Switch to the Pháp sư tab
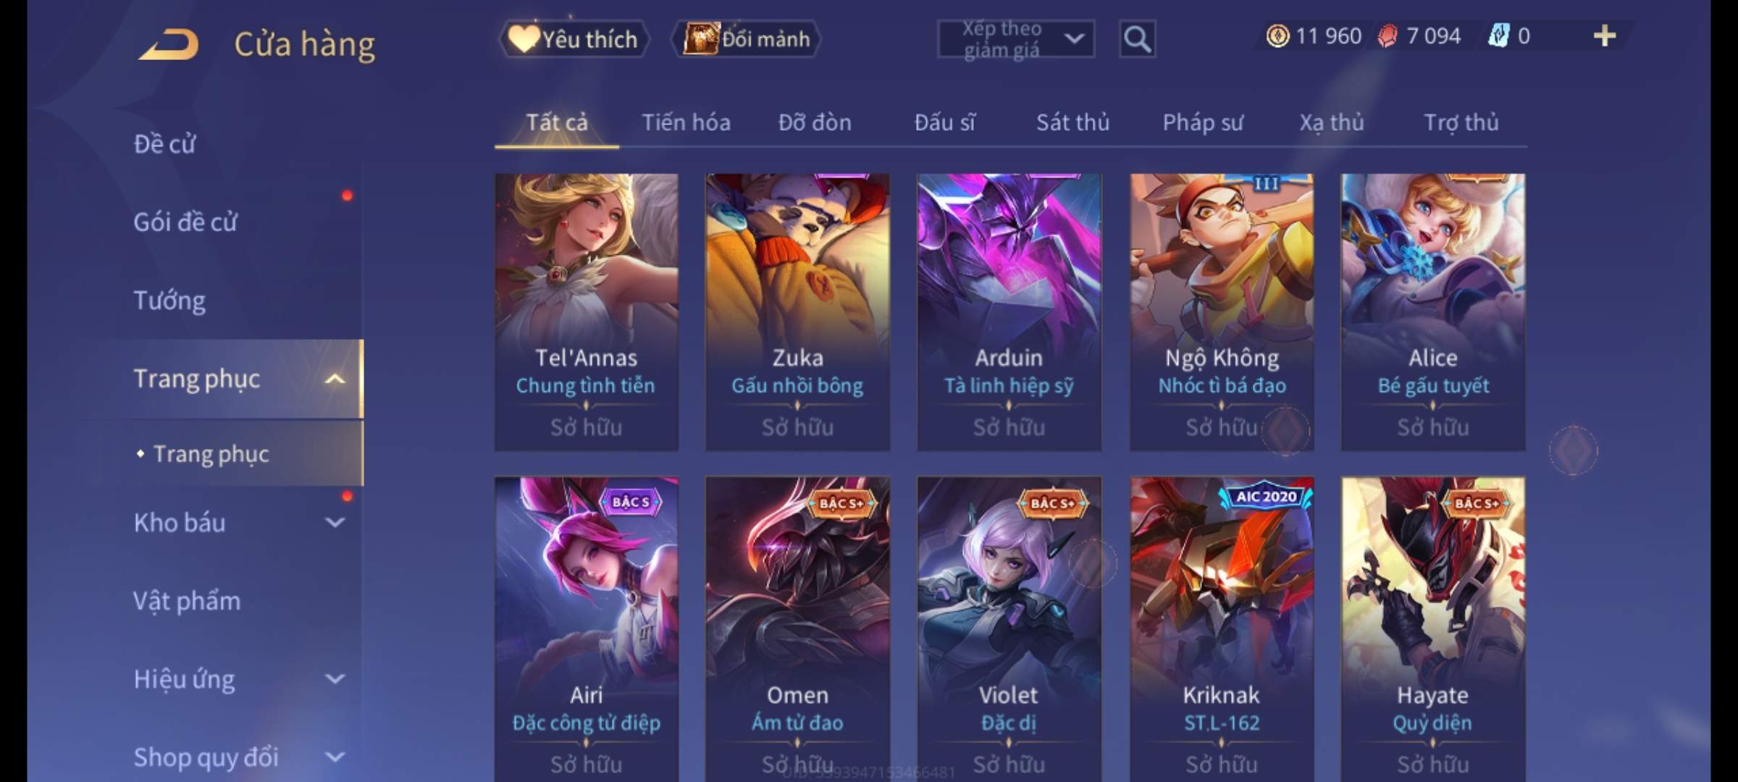This screenshot has width=1738, height=782. click(1203, 122)
